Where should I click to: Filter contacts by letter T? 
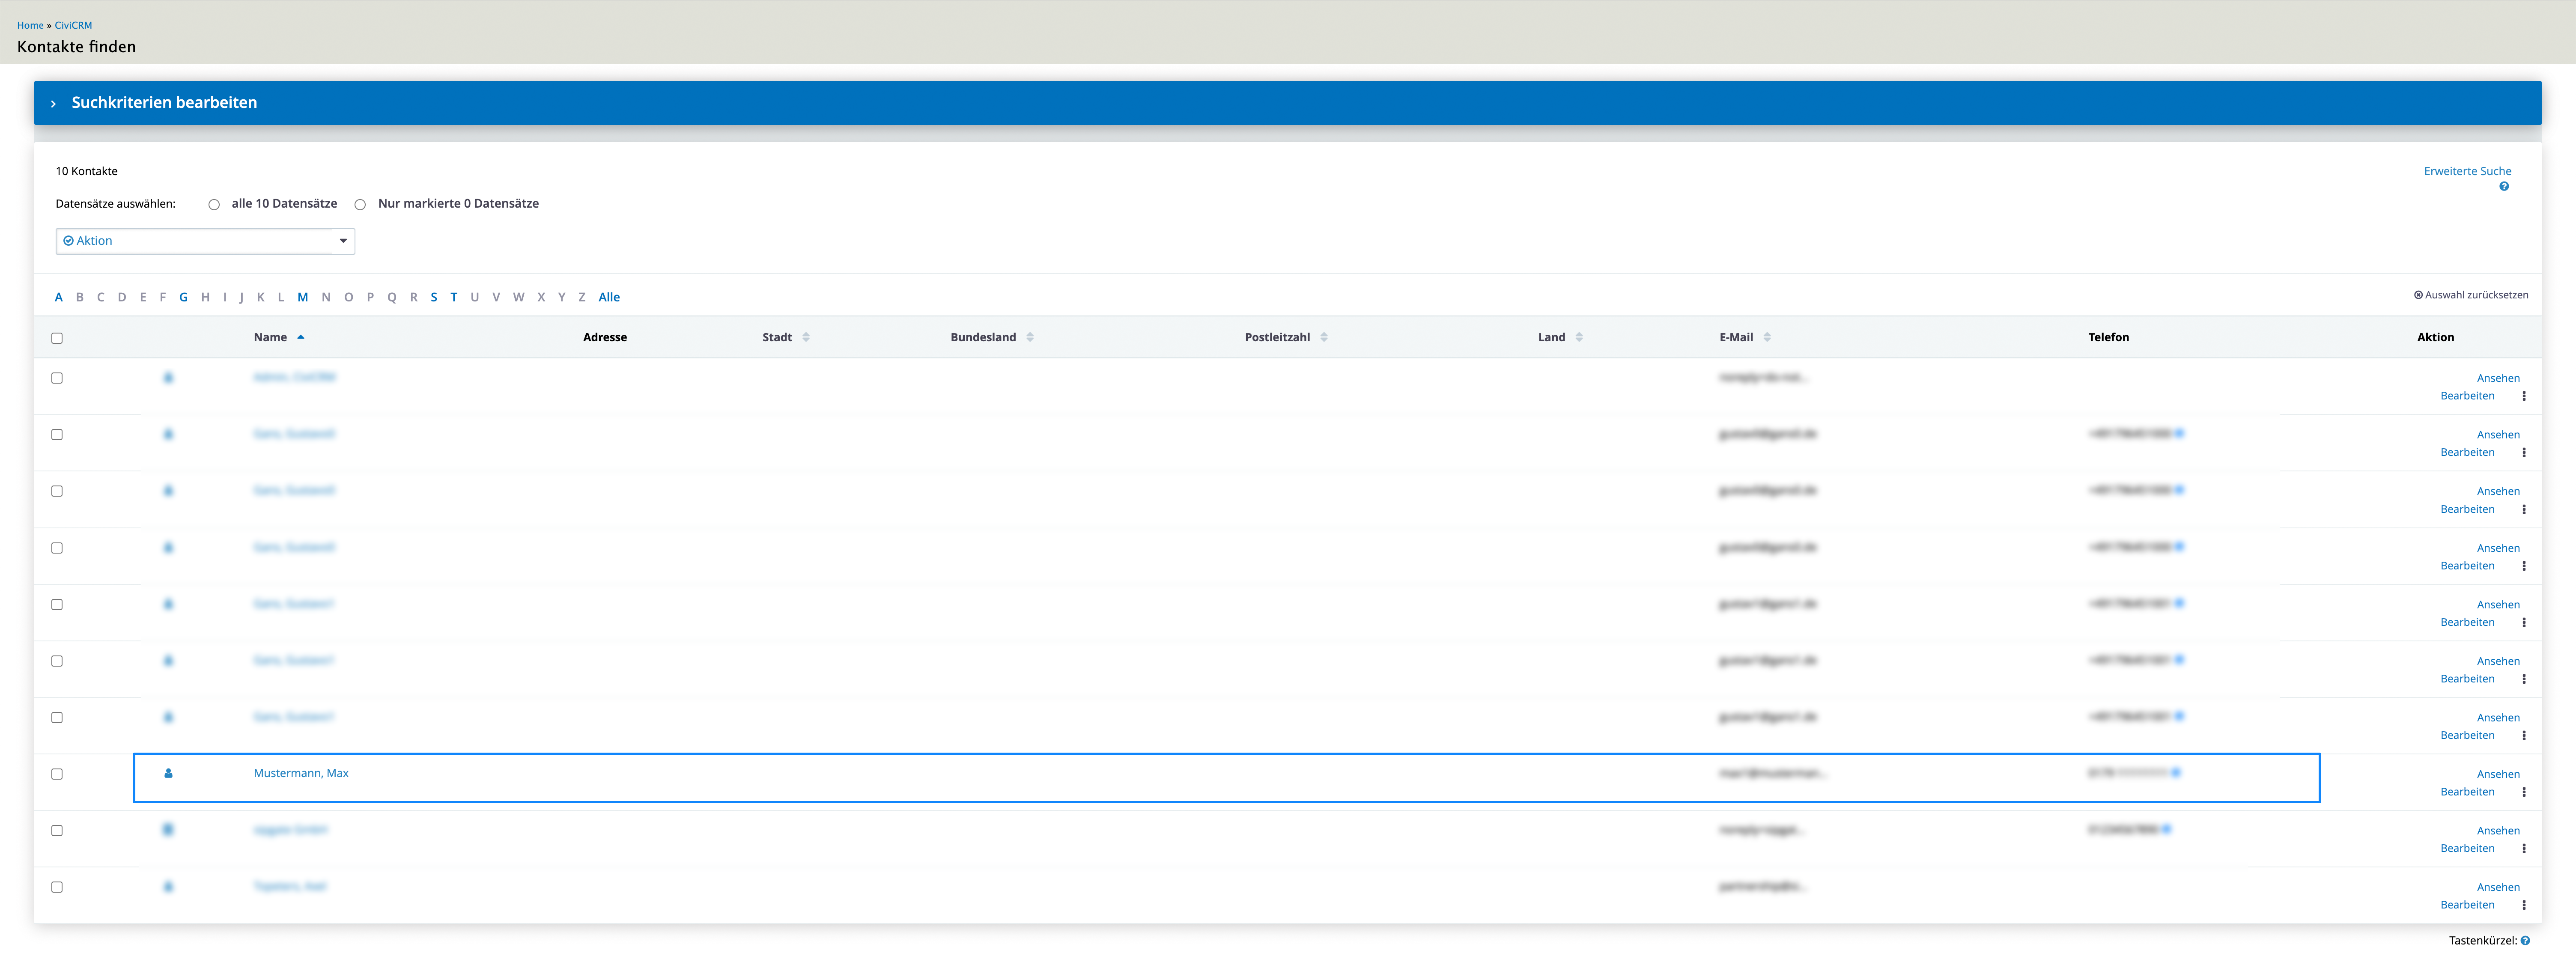point(454,297)
